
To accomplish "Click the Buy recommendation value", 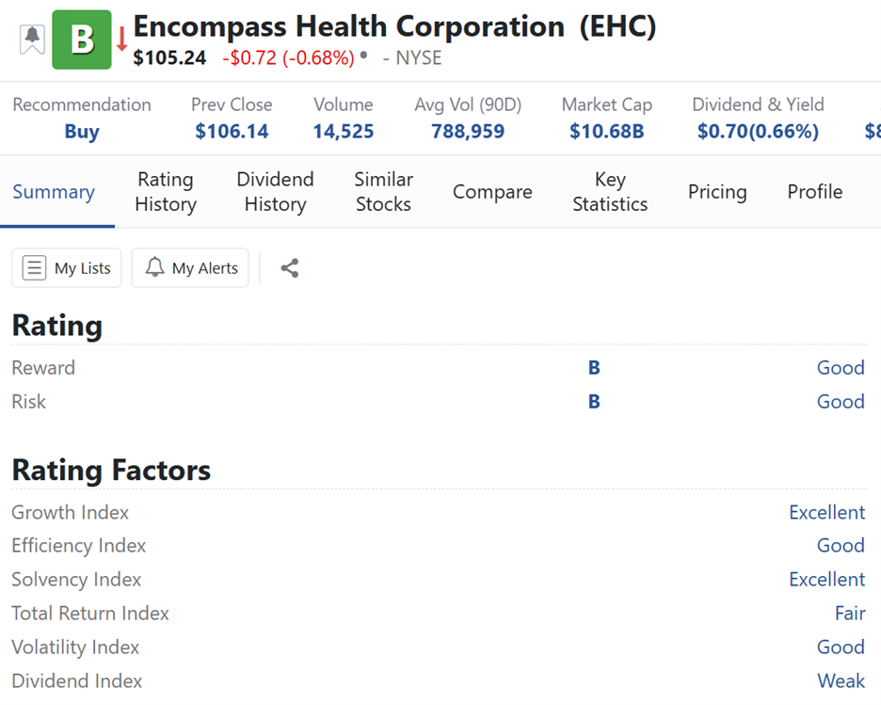I will coord(82,132).
